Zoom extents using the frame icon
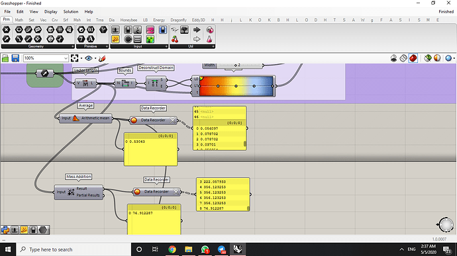 coord(75,58)
